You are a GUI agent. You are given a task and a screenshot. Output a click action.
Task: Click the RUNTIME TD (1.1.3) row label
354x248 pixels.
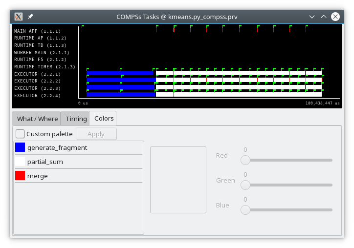tap(41, 45)
